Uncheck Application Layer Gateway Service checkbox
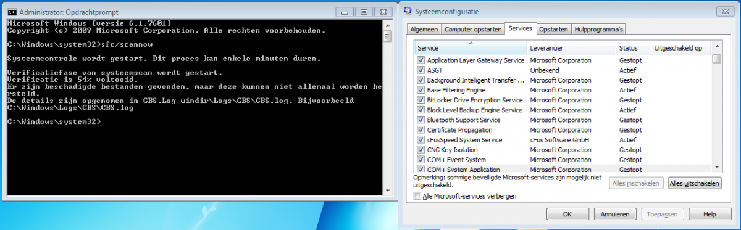Viewport: 741px width, 230px height. (421, 60)
